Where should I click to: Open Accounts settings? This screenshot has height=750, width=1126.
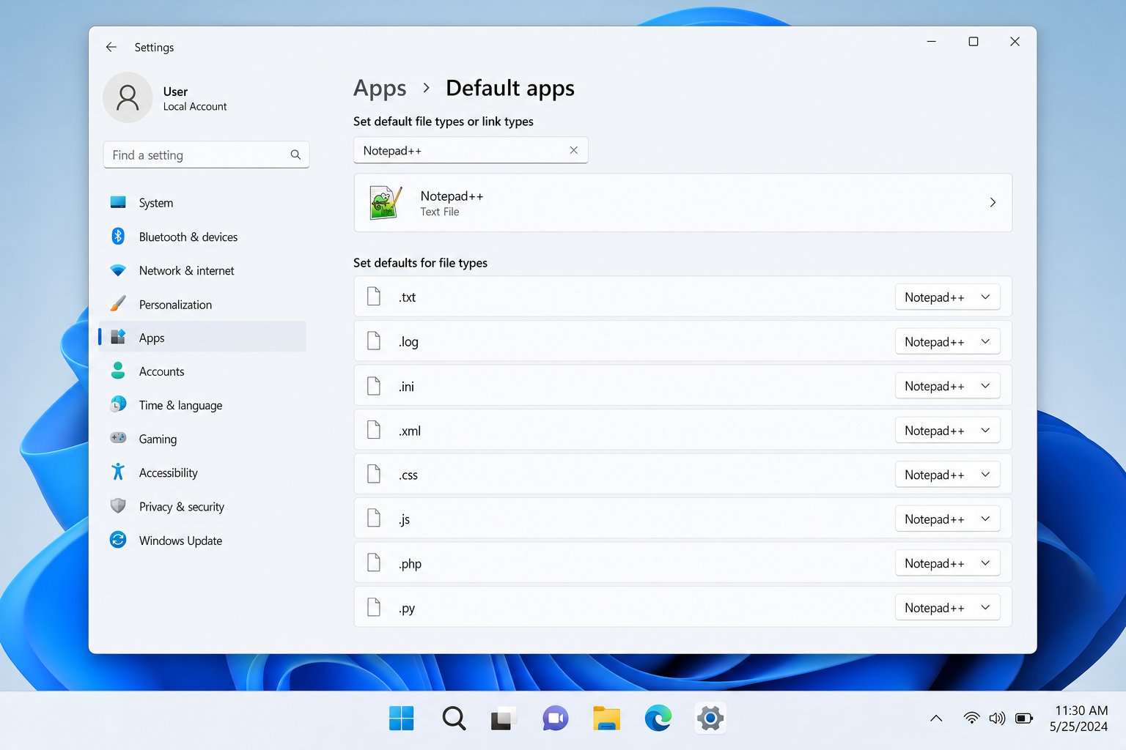[202, 371]
